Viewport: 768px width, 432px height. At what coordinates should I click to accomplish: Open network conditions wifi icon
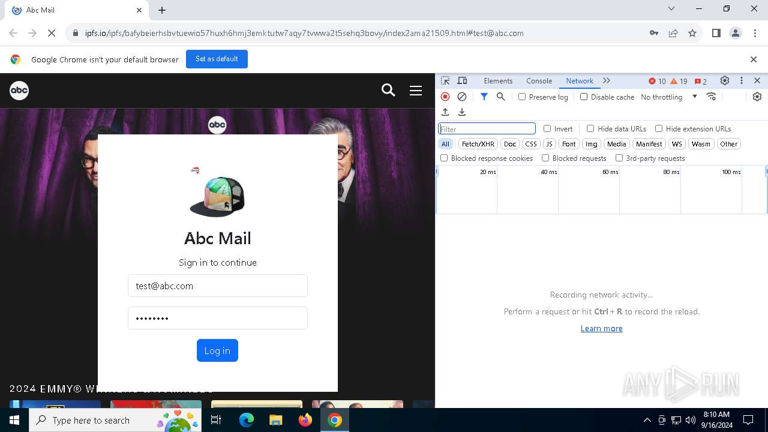712,97
